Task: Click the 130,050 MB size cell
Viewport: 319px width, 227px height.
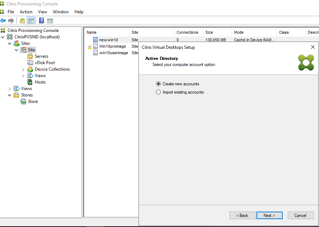Action: [216, 40]
